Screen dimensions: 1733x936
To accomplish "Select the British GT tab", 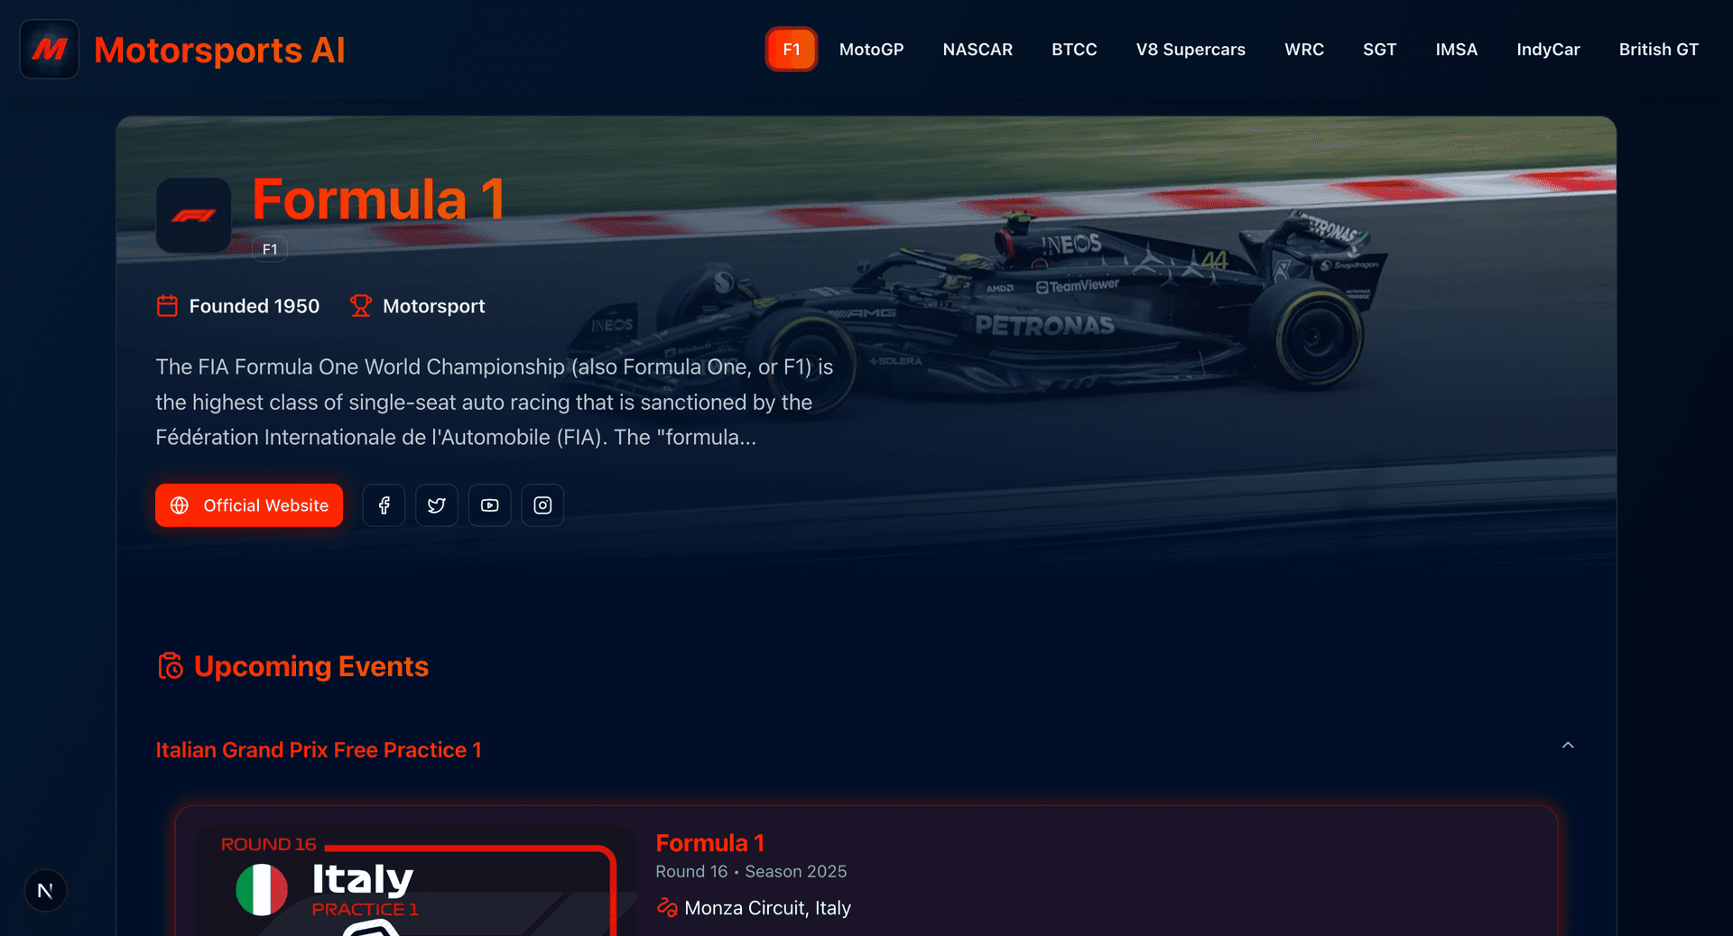I will [1658, 50].
